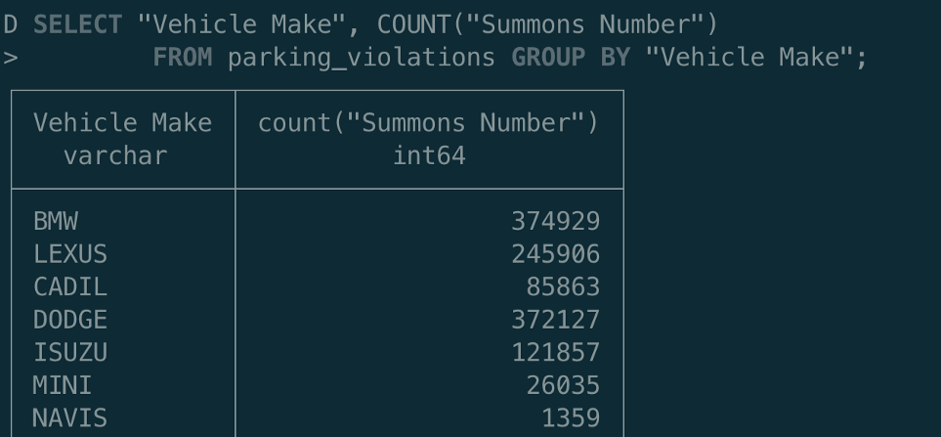This screenshot has height=437, width=941.
Task: Click the MINI row label
Action: 63,385
